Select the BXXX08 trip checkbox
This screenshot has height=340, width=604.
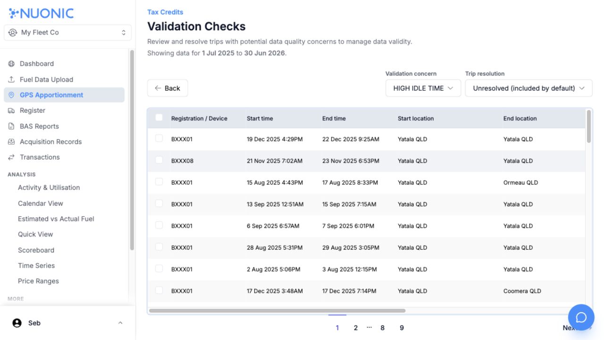tap(159, 160)
